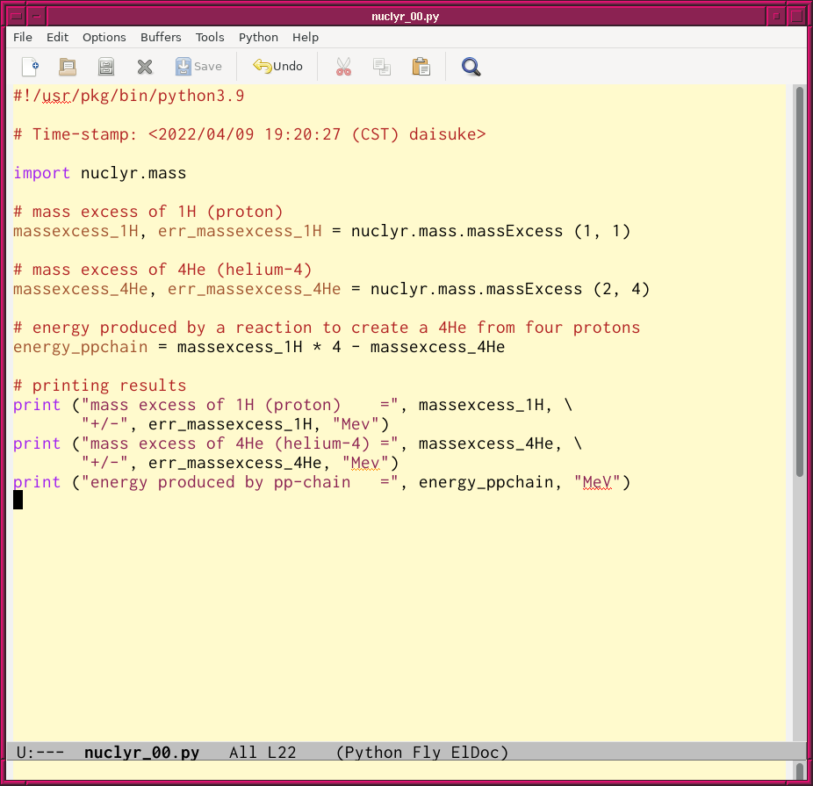Click the Open File folder icon
813x786 pixels.
(68, 67)
